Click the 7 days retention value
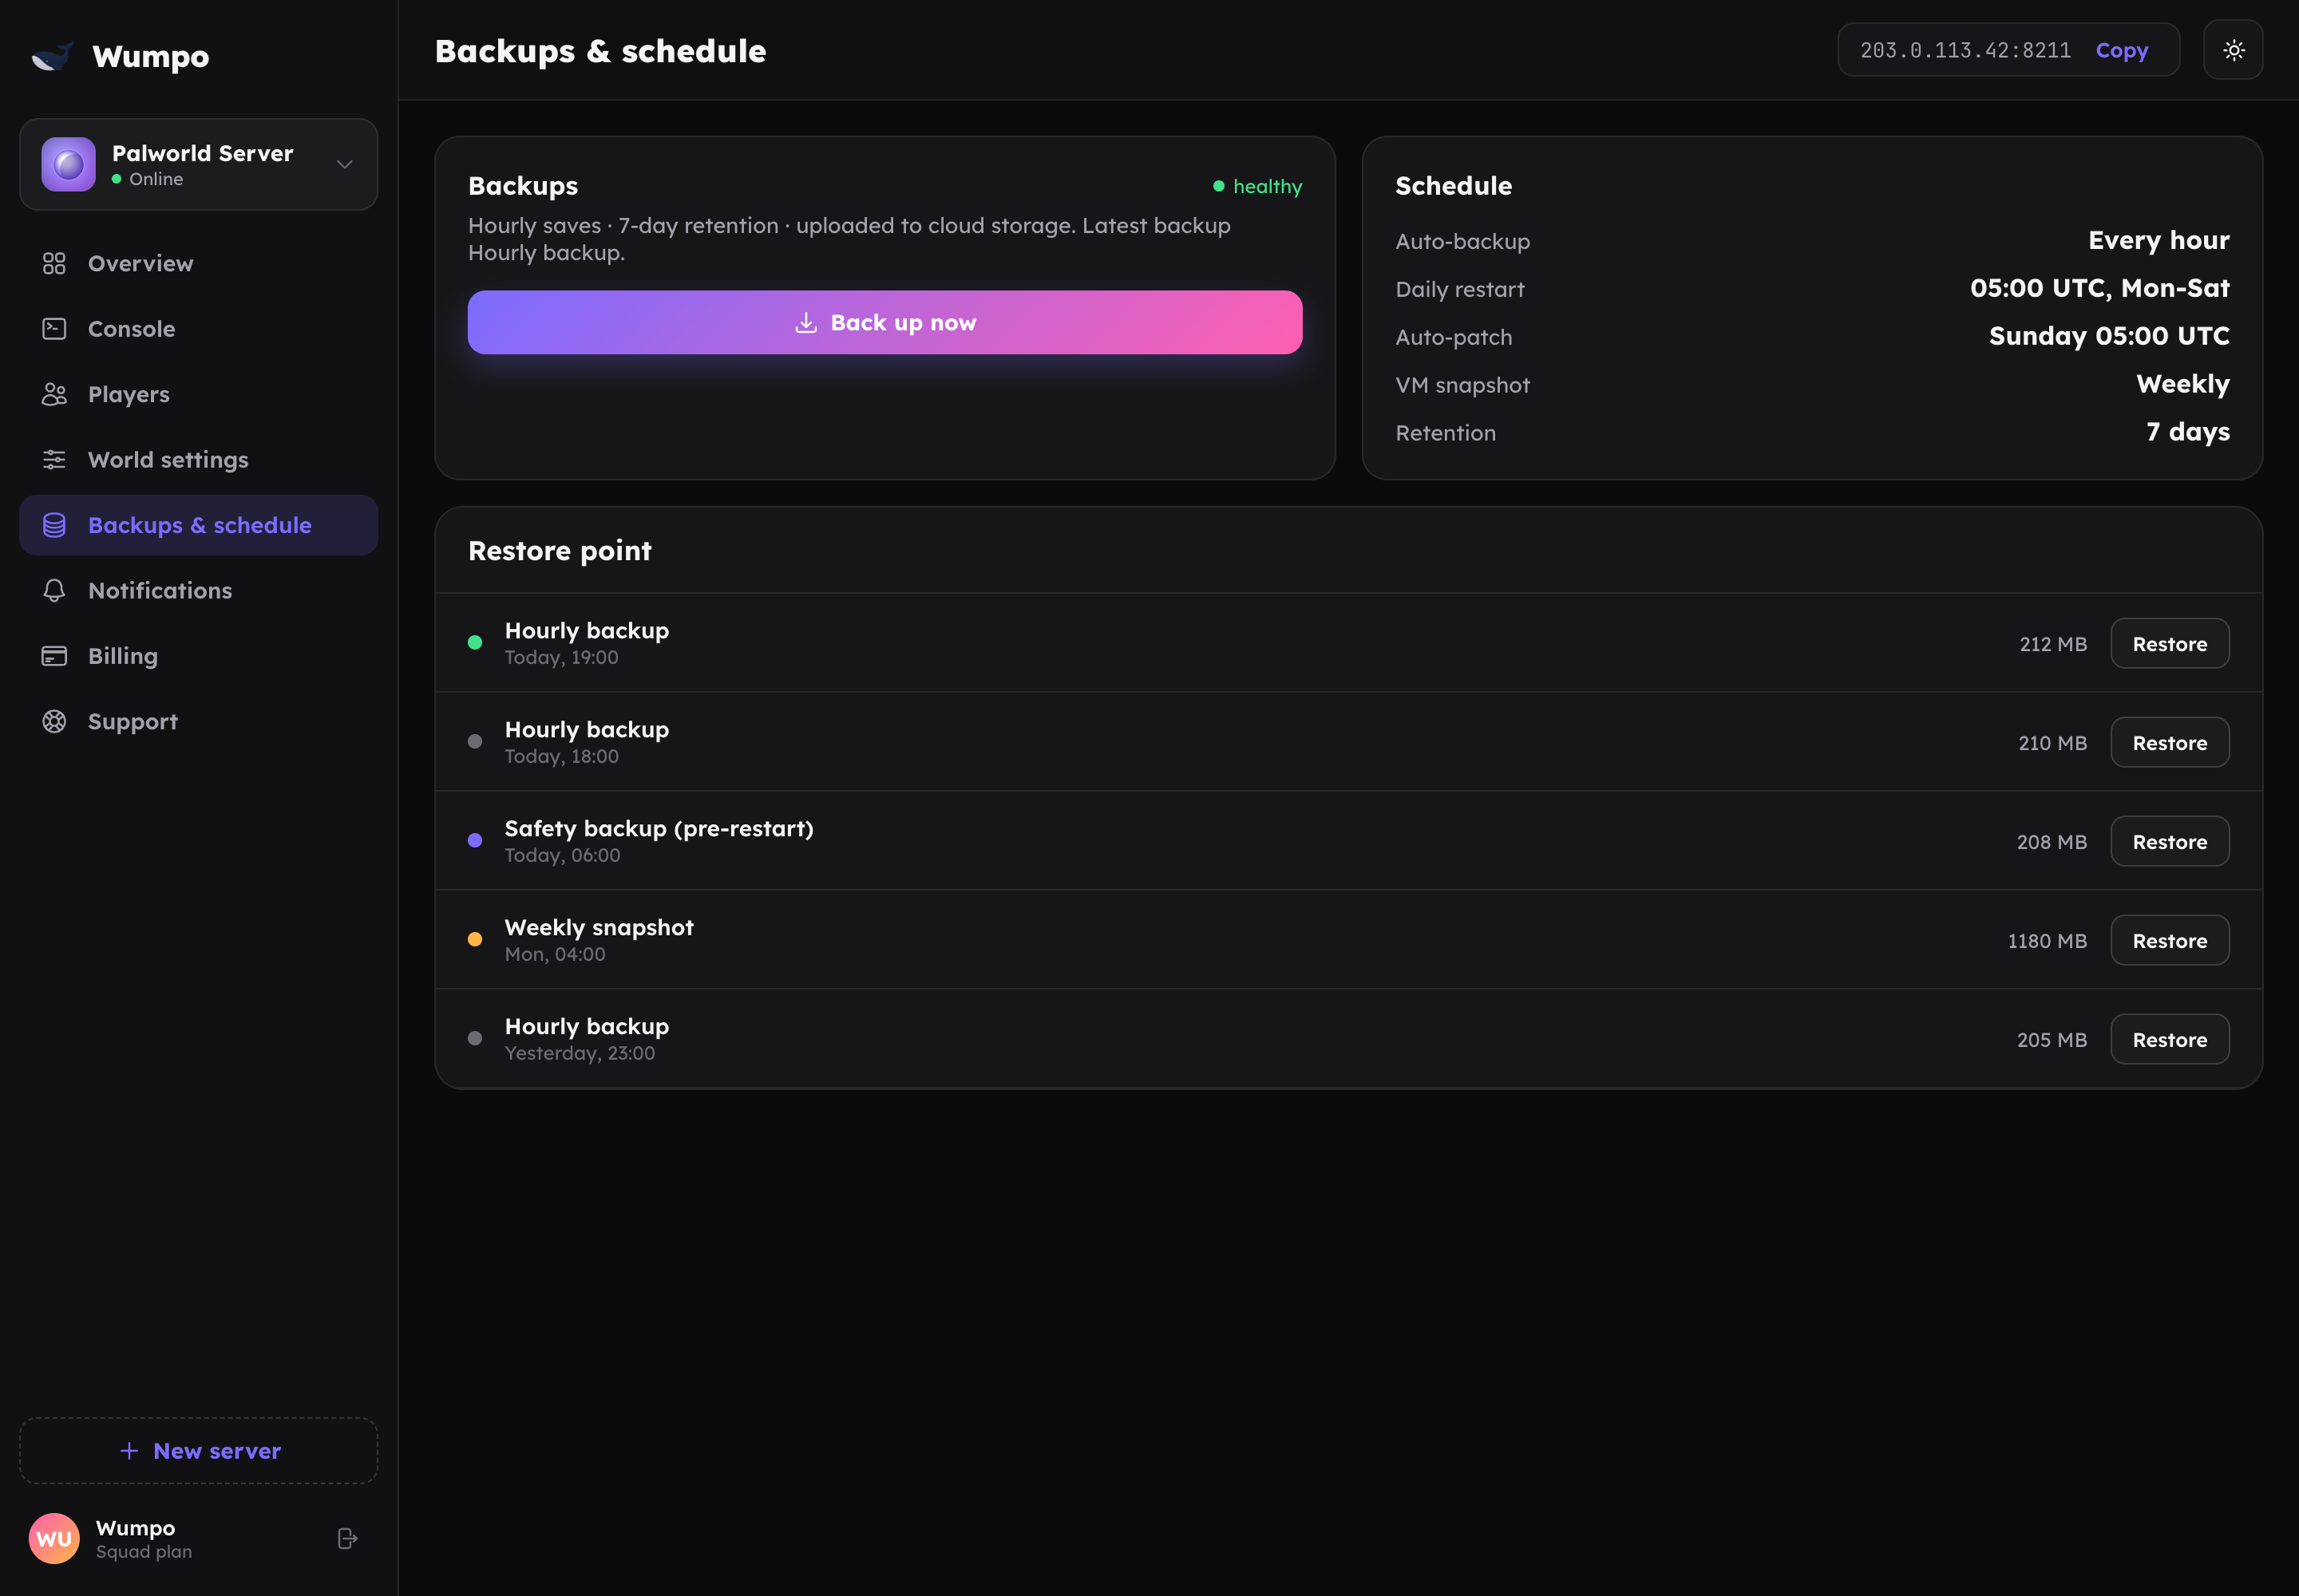 tap(2187, 433)
